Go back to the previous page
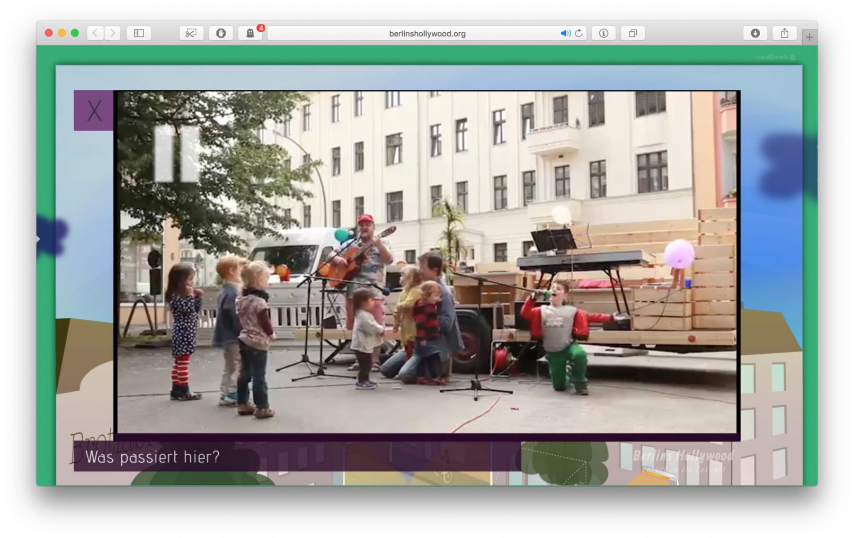 [x=95, y=33]
